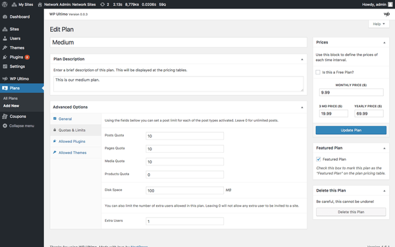
Task: Collapse the Prices panel
Action: [384, 43]
